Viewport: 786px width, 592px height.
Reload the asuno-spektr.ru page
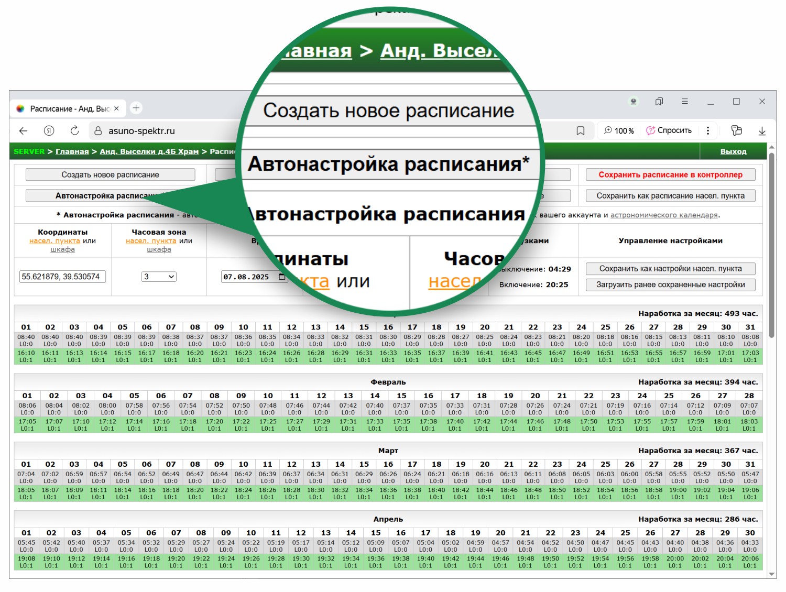pos(74,130)
